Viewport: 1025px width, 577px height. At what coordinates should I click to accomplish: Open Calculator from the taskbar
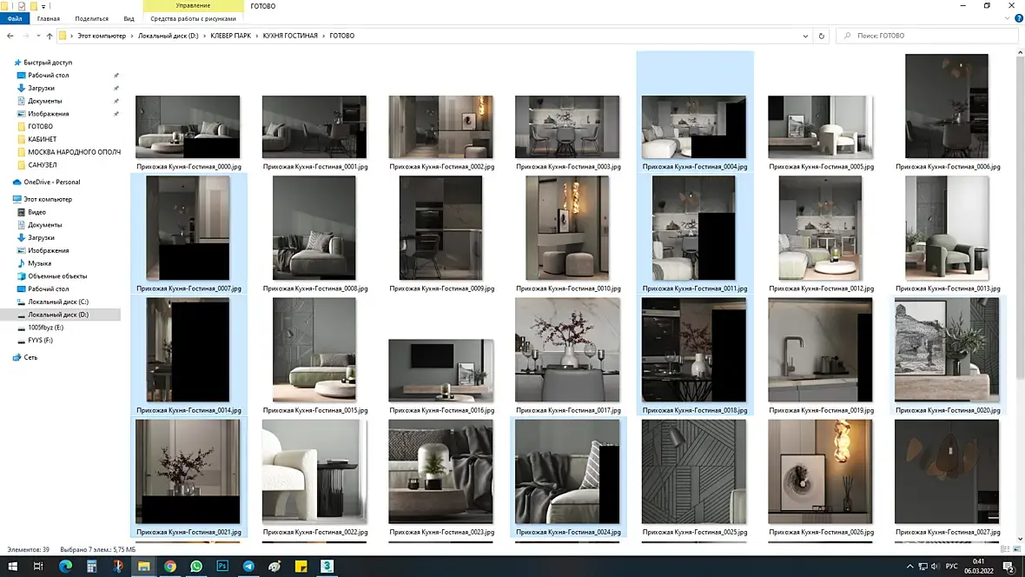point(91,567)
